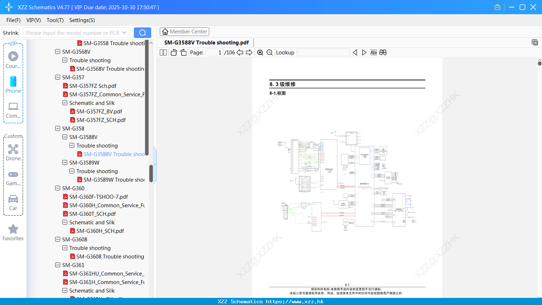Click the Shrink button
542x305 pixels.
pyautogui.click(x=11, y=33)
